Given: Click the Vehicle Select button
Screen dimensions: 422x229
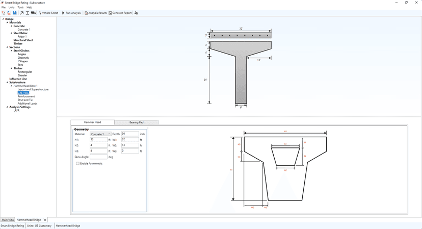Looking at the screenshot, I should pos(48,13).
